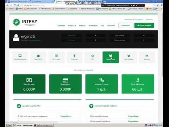The image size is (169, 127).
Task: Click the evgen26 username
Action: [x=28, y=36]
